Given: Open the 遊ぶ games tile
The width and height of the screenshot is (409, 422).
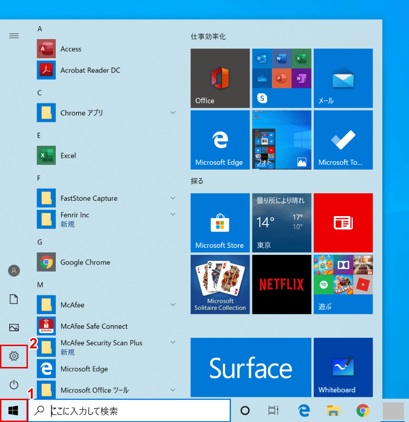Looking at the screenshot, I should tap(343, 285).
